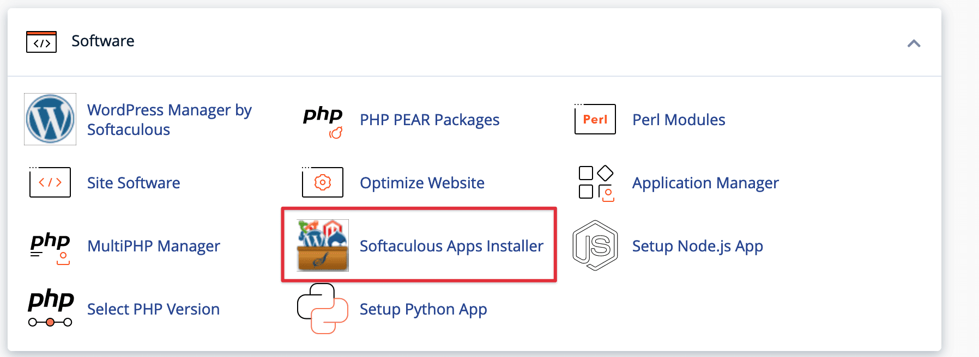
Task: Collapse the Software section with chevron
Action: pyautogui.click(x=914, y=44)
